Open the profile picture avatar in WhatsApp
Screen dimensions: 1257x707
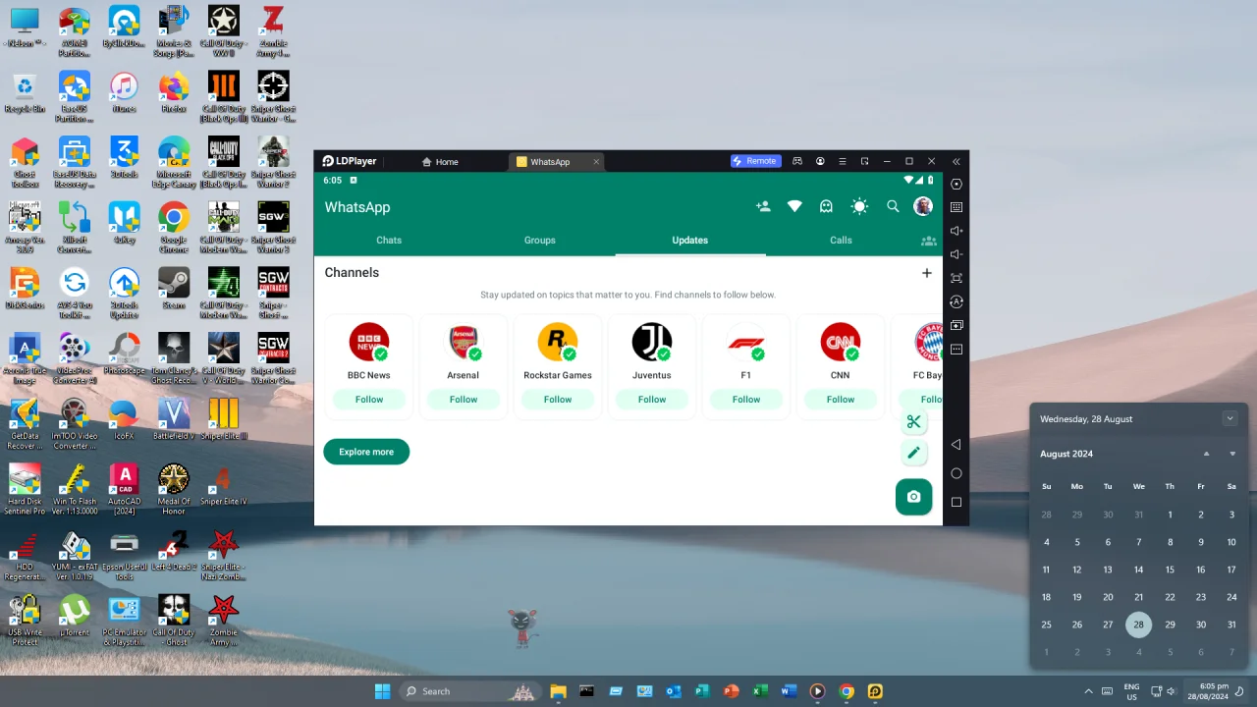923,206
